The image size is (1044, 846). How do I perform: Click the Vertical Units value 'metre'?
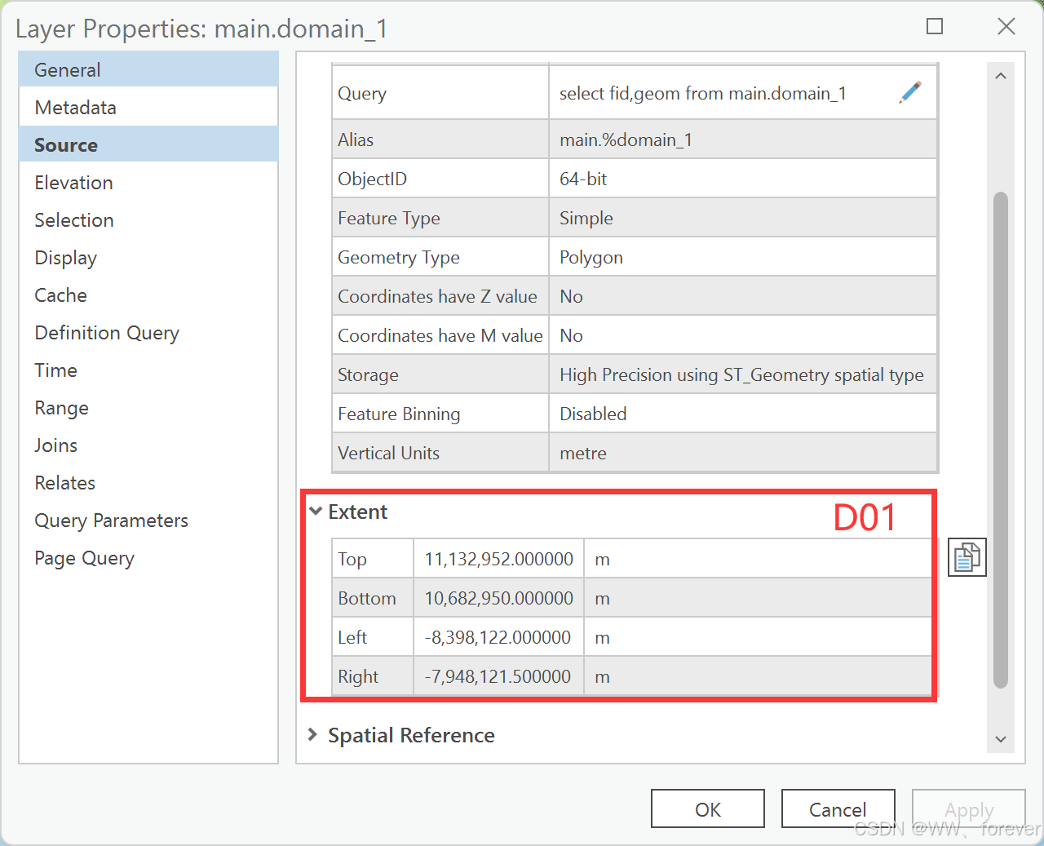click(583, 453)
